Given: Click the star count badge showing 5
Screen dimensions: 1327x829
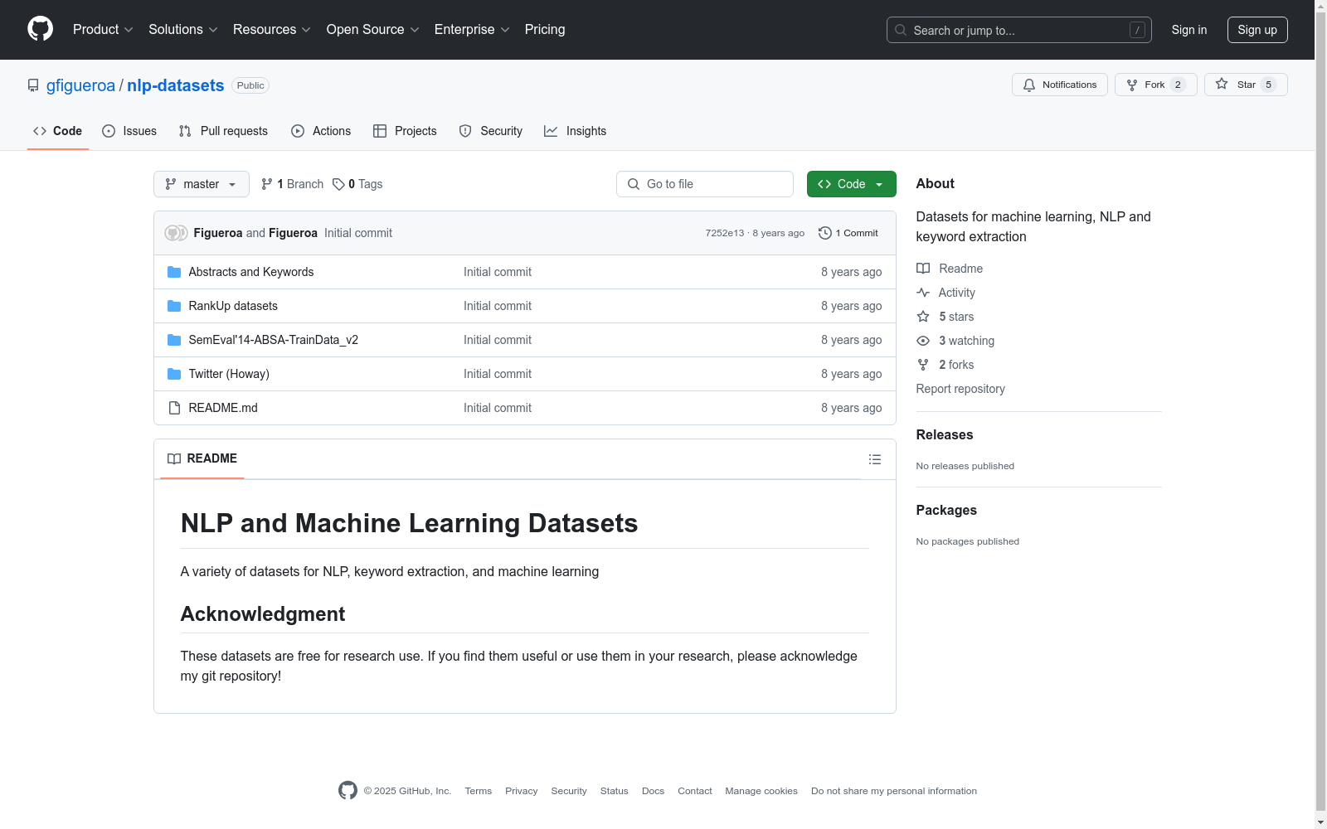Looking at the screenshot, I should tap(1268, 85).
